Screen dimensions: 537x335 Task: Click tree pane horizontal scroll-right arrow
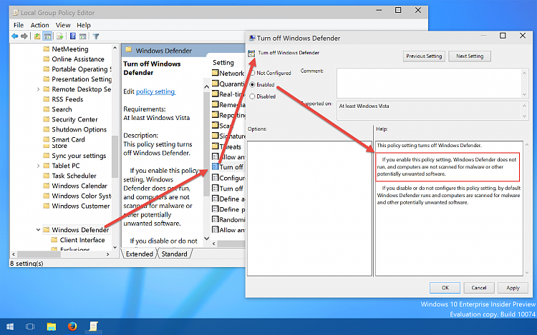click(x=107, y=254)
